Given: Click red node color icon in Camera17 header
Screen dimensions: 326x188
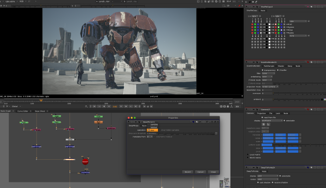Looking at the screenshot, I should [x=308, y=109].
